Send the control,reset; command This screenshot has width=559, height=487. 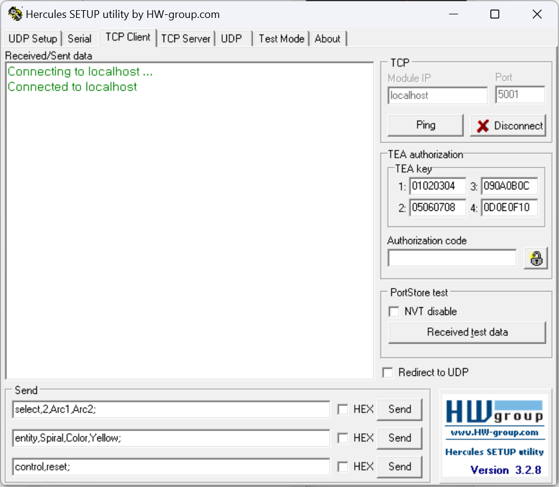400,466
